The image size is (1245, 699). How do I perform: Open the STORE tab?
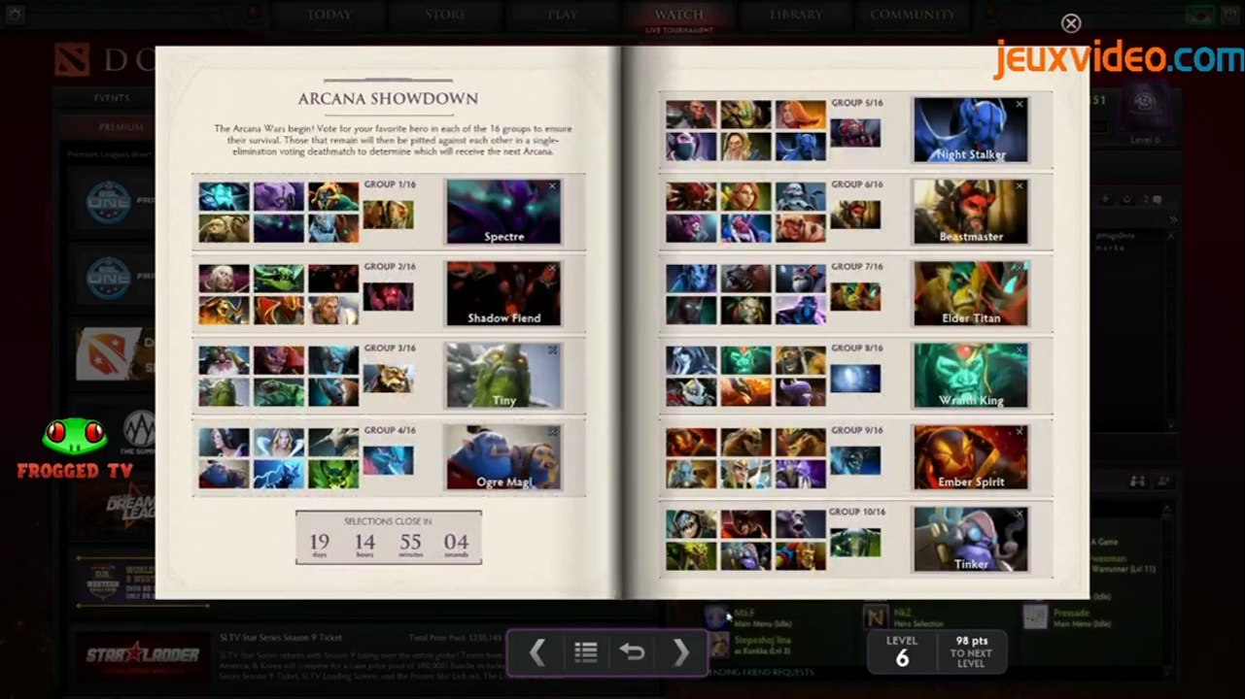pos(445,15)
